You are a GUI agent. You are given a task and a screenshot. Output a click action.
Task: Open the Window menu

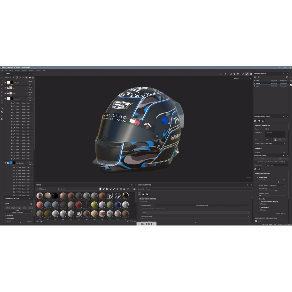pyautogui.click(x=17, y=70)
